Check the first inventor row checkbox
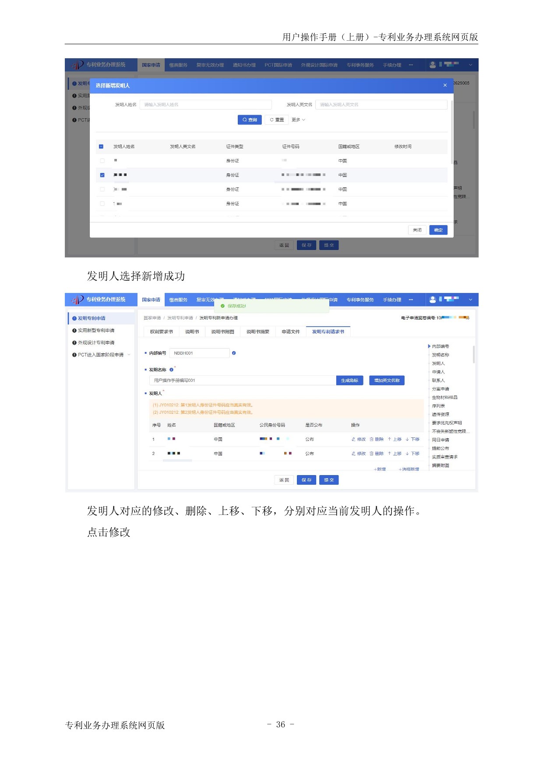Viewport: 543px width, 768px height. pyautogui.click(x=102, y=161)
